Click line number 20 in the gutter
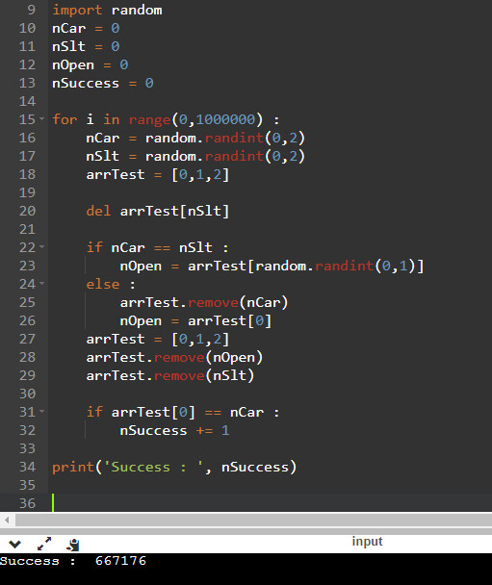Image resolution: width=492 pixels, height=585 pixels. [x=27, y=211]
